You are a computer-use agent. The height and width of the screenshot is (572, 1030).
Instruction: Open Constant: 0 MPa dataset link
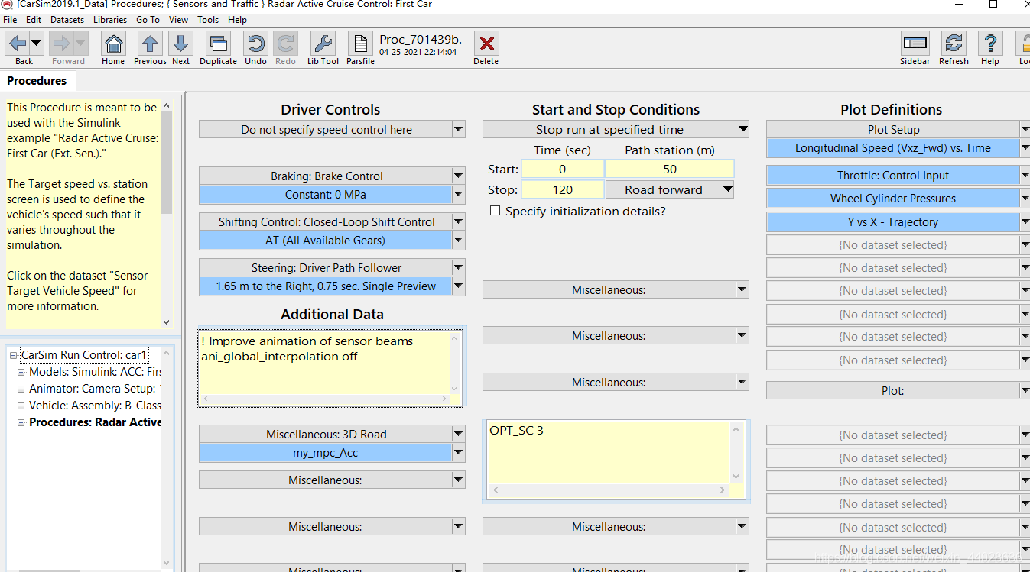click(x=326, y=195)
